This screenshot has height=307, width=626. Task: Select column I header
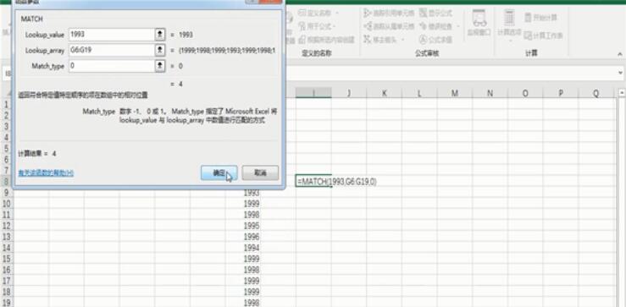click(x=313, y=93)
